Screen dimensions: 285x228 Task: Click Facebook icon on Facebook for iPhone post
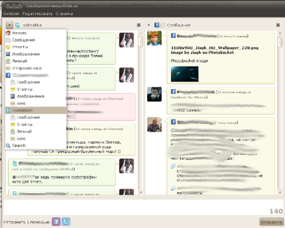[x=173, y=91]
